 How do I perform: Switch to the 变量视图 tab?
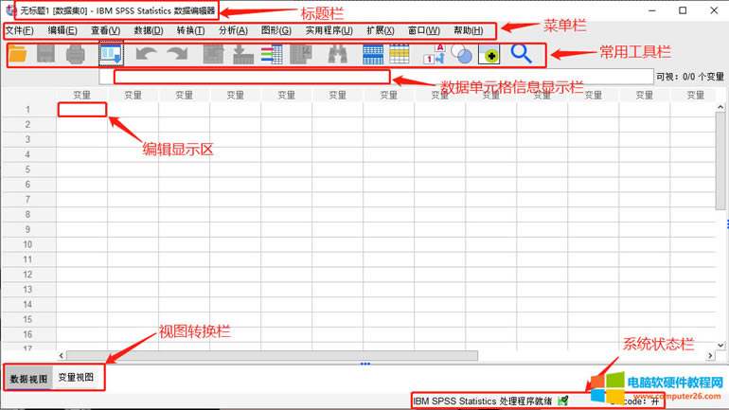76,378
